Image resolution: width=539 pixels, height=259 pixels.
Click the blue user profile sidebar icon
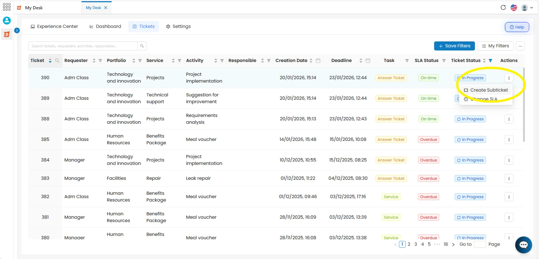point(7,21)
